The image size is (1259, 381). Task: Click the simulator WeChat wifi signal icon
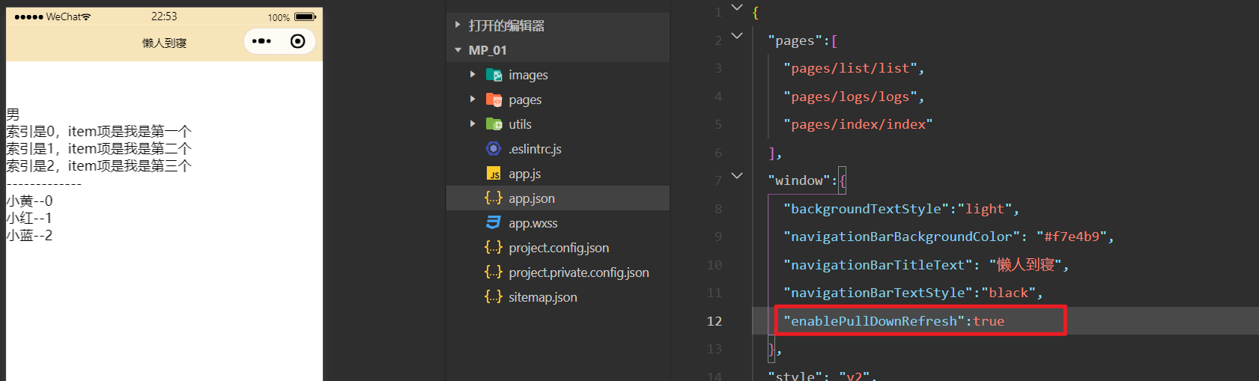point(86,16)
